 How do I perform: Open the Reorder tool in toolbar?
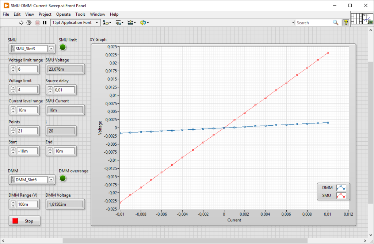pos(144,23)
